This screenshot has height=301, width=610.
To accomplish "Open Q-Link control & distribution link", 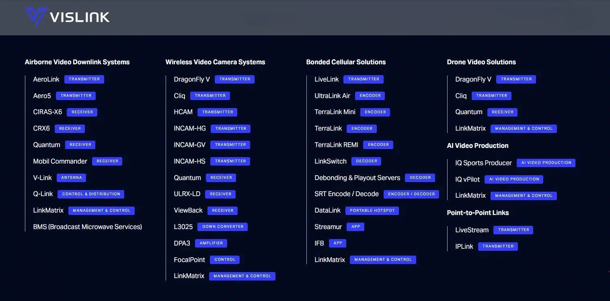I will point(43,194).
